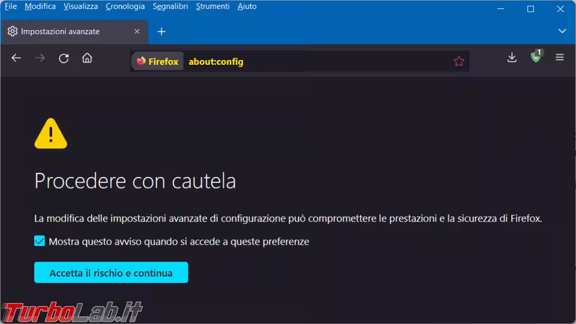Click Accetta il rischio e continua
The width and height of the screenshot is (576, 324).
tap(111, 272)
